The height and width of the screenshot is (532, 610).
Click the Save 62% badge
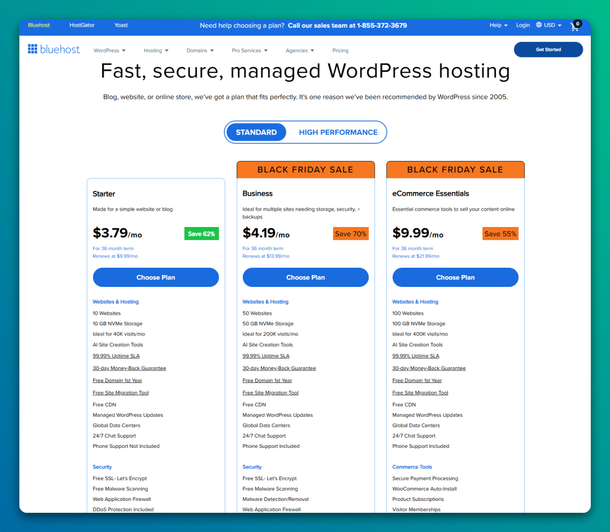[202, 234]
